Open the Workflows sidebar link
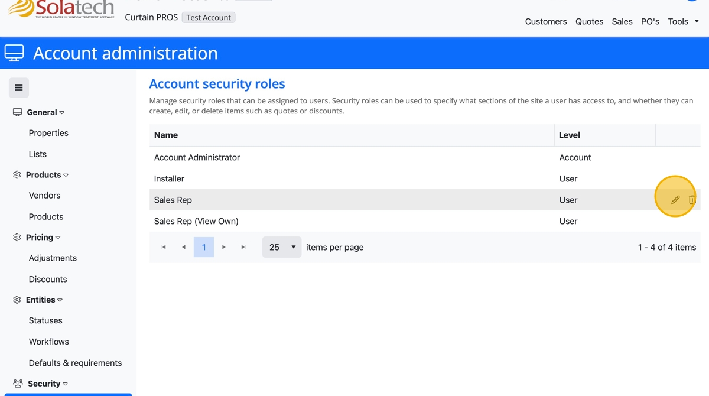 point(48,342)
